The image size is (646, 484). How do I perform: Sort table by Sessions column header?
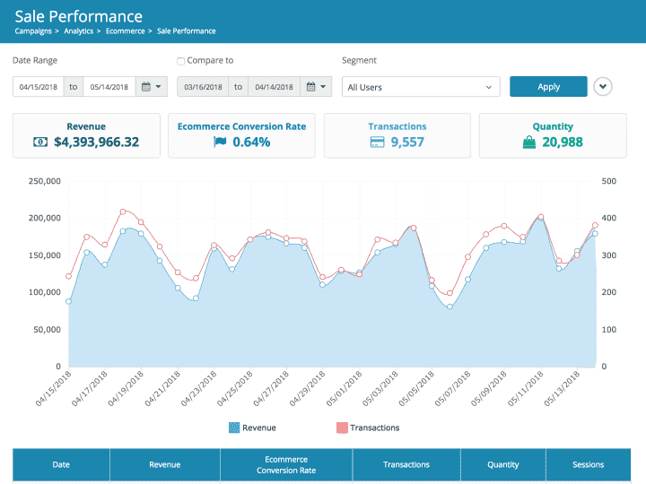pos(588,464)
